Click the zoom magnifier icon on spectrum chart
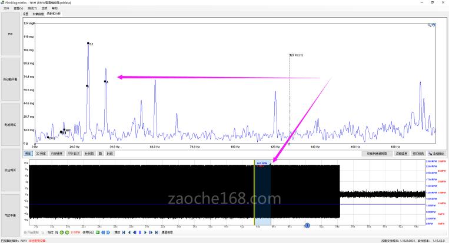 click(431, 25)
